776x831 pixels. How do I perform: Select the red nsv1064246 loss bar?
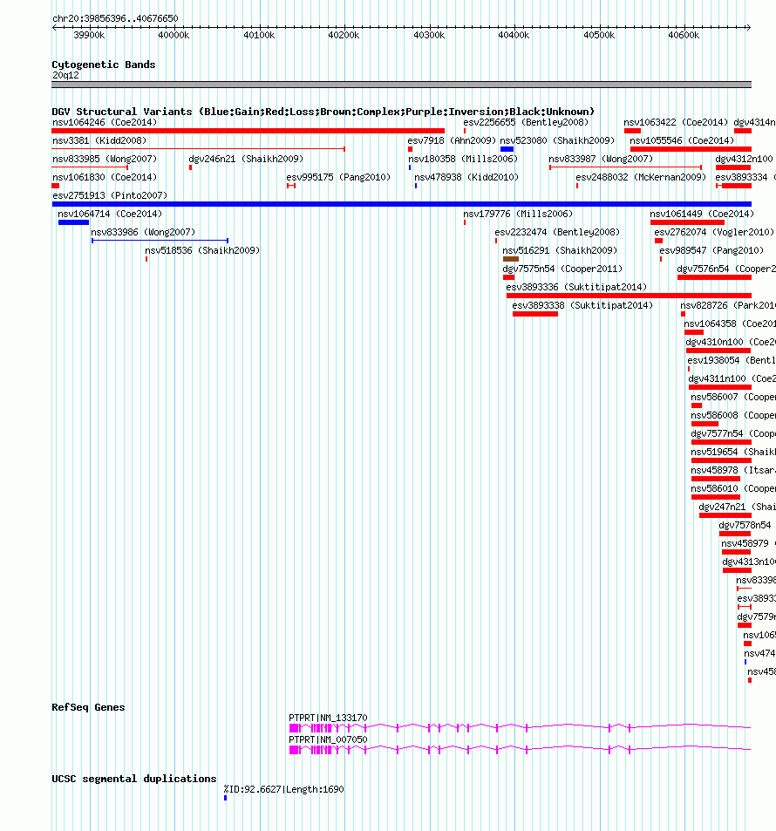248,131
